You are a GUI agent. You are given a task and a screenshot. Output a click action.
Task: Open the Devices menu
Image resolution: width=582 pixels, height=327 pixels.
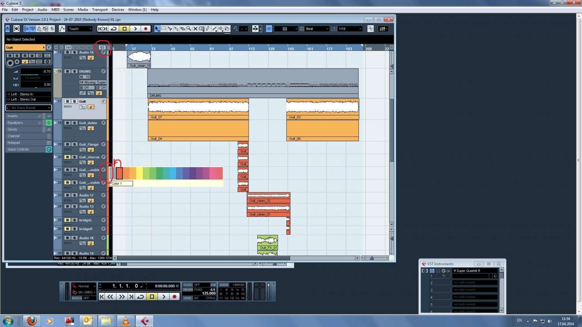tap(118, 10)
